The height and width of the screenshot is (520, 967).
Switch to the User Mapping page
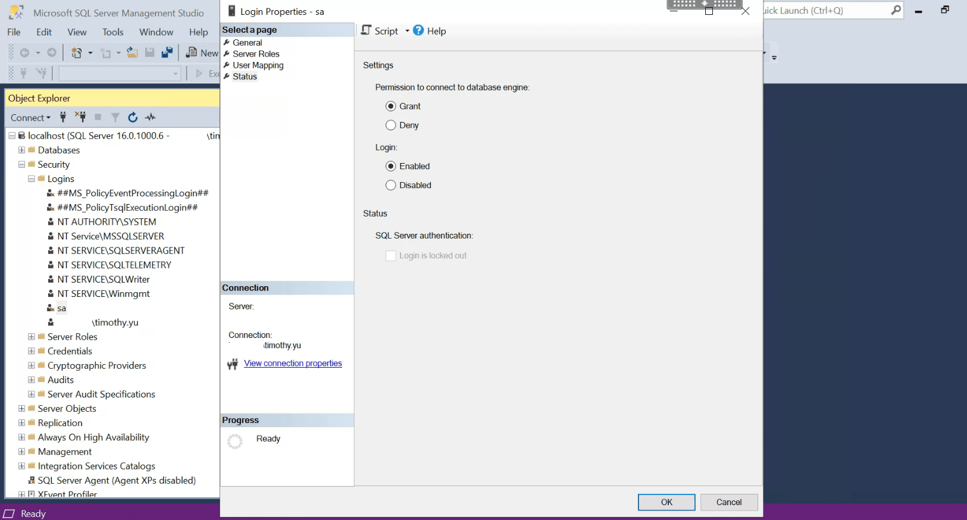258,65
